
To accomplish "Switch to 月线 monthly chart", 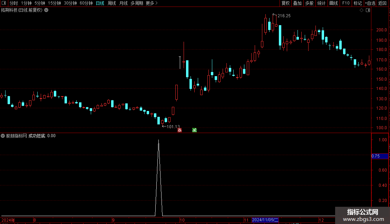I will [x=123, y=3].
